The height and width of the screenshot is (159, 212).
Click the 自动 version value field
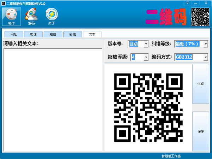pyautogui.click(x=136, y=44)
